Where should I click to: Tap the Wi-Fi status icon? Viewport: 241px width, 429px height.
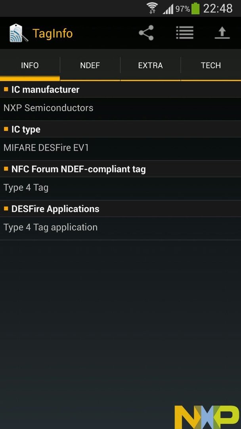pos(152,8)
